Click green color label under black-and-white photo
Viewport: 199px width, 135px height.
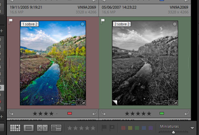162,113
